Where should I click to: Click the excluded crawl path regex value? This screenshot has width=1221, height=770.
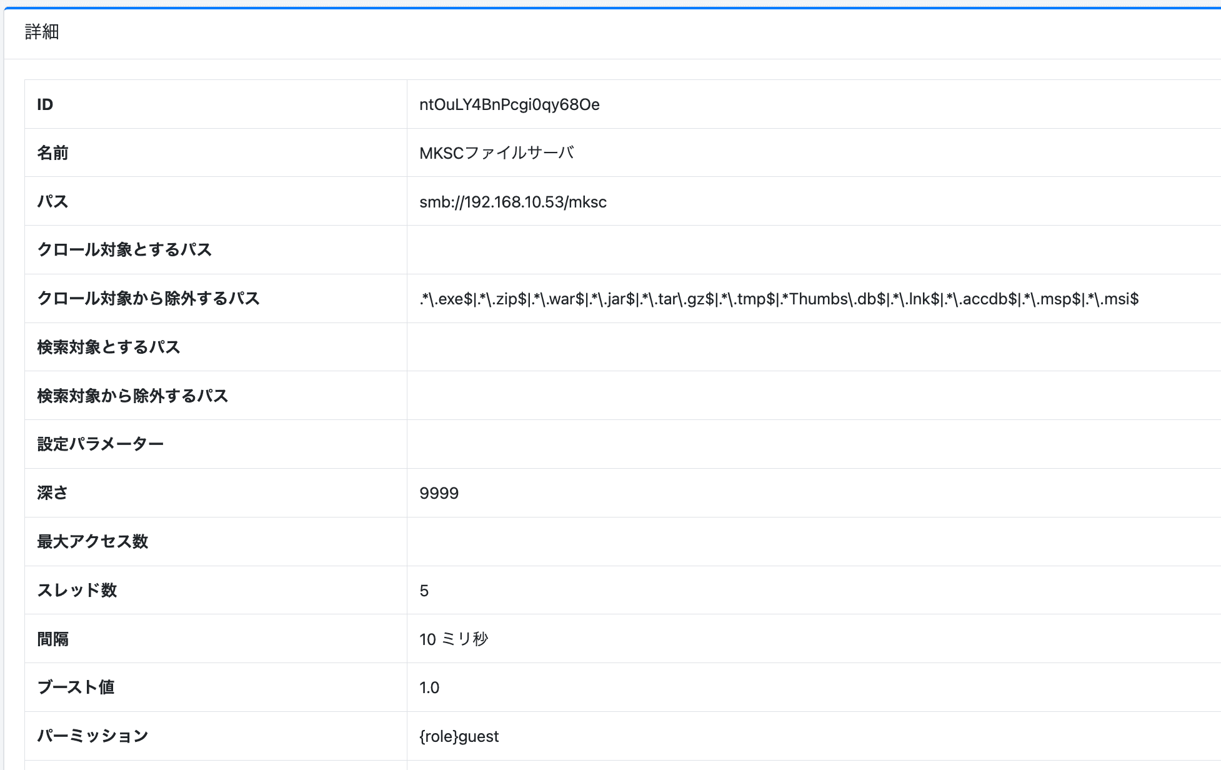(x=779, y=299)
